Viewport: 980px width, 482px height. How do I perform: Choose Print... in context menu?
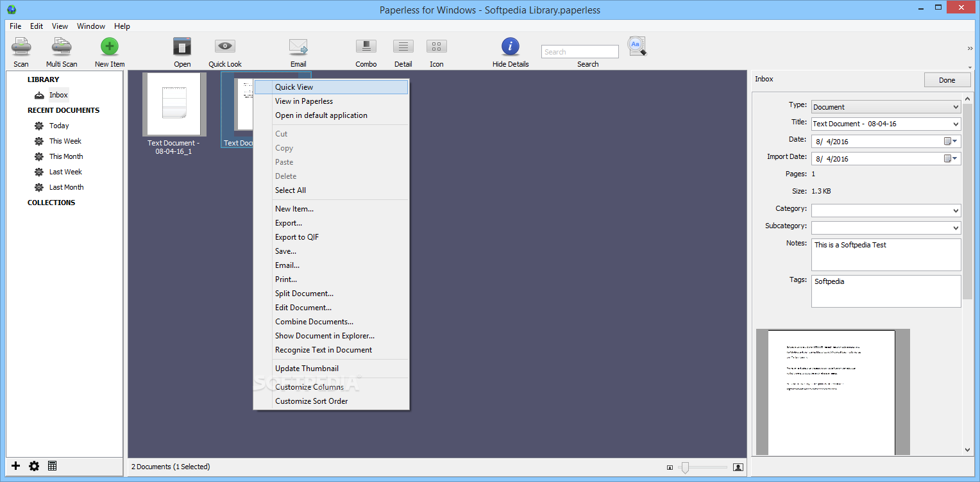332,279
